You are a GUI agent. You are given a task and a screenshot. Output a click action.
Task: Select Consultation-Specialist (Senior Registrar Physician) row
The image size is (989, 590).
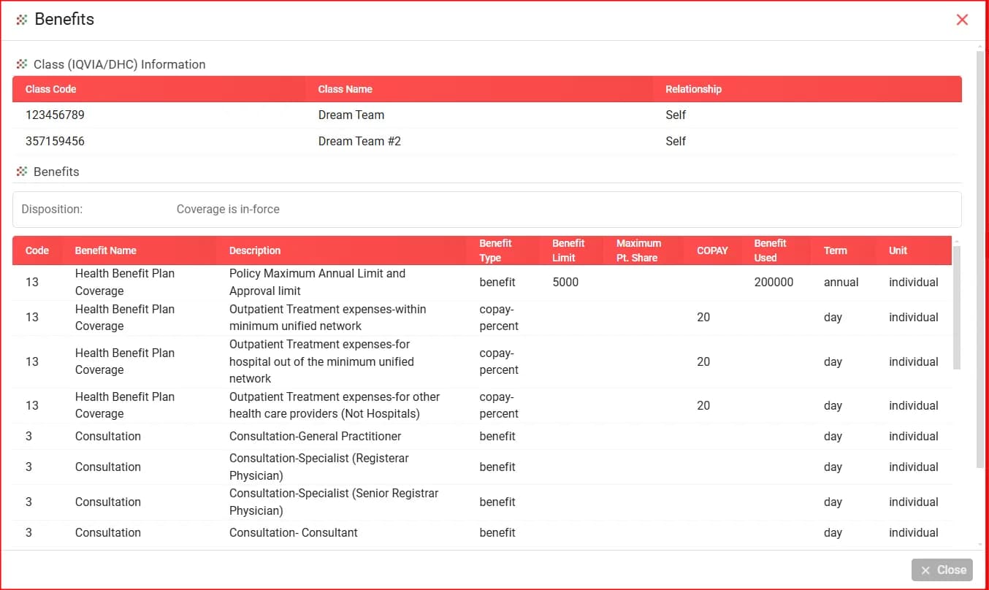pos(482,502)
